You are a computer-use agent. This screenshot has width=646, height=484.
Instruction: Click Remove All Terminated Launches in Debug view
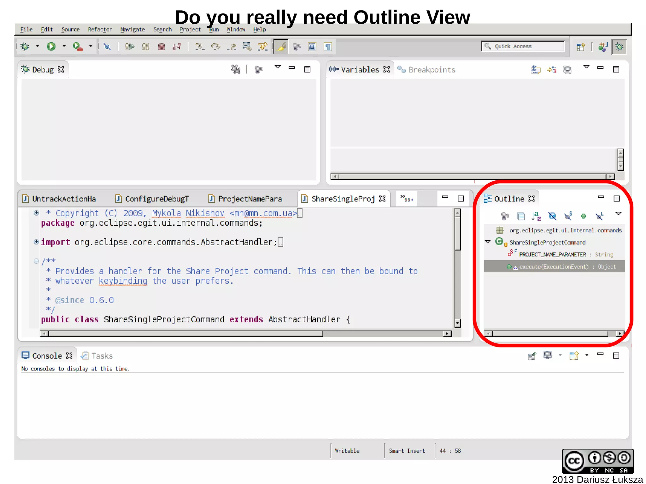point(236,69)
